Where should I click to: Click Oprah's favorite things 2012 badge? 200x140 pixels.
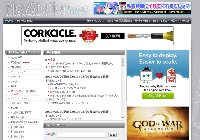[89, 36]
